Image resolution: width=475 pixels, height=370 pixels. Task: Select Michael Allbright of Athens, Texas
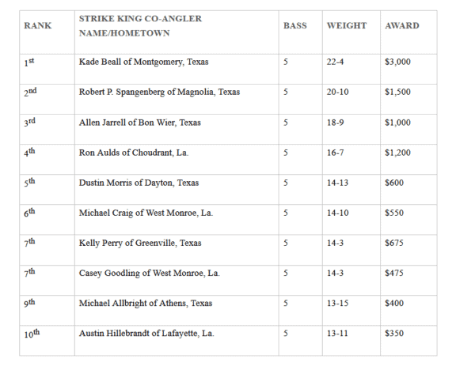click(145, 304)
